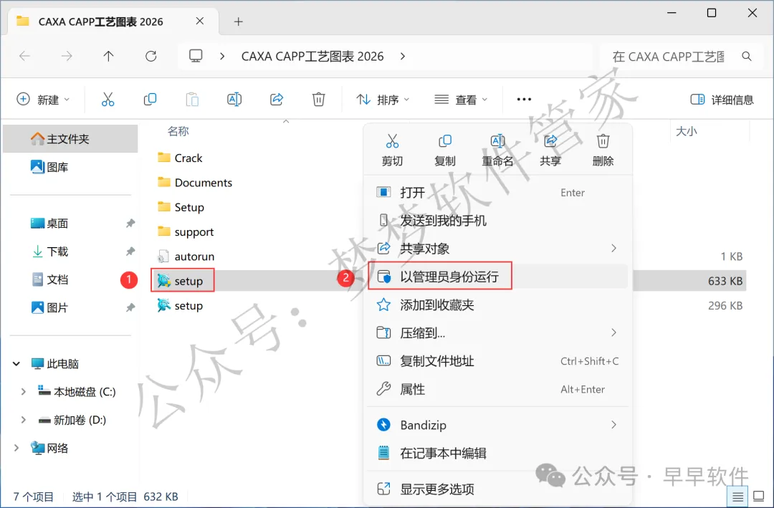Click 剪切 icon in context menu
The image size is (774, 508).
click(392, 141)
